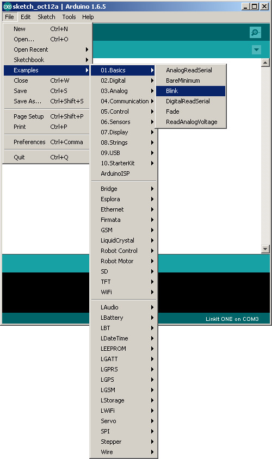Choose Close in File menu
This screenshot has height=459, width=272.
click(x=46, y=80)
